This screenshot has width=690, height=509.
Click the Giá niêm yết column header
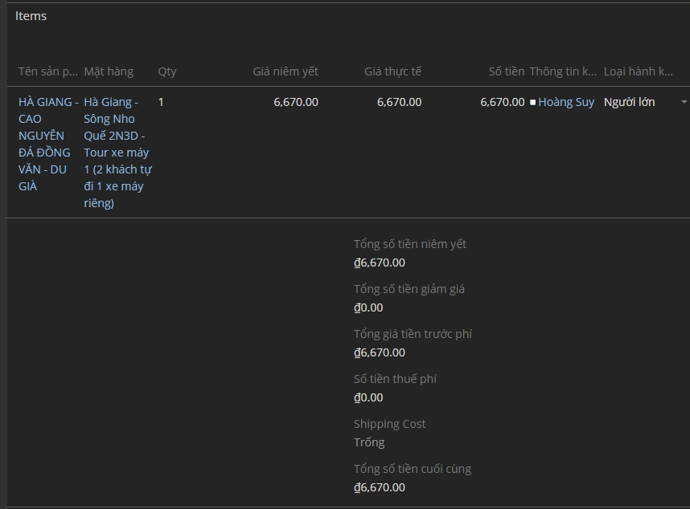click(285, 71)
